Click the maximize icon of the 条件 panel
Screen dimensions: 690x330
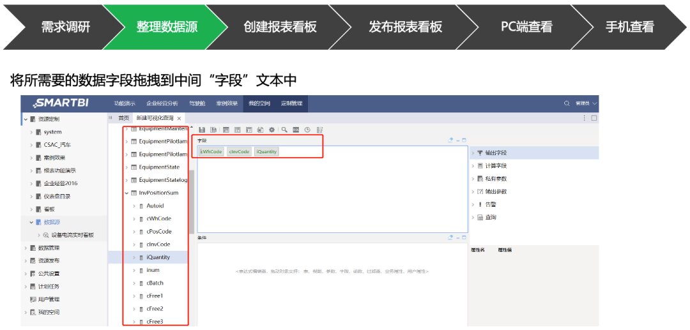(x=464, y=237)
